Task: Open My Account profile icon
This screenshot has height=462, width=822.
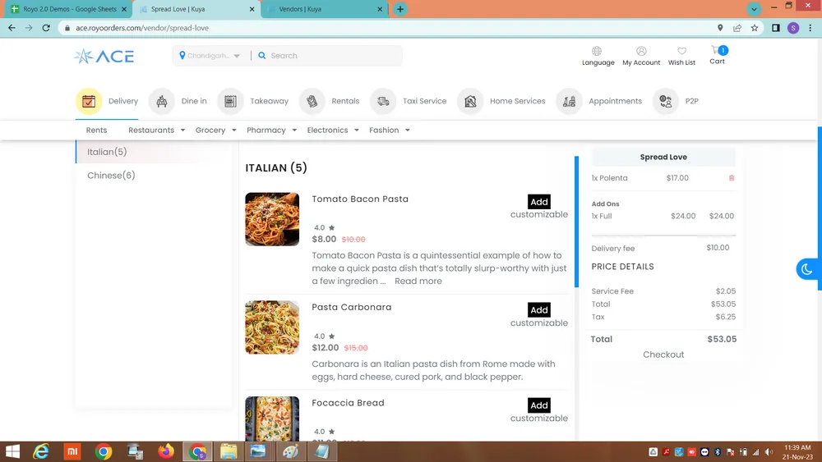Action: click(x=641, y=52)
